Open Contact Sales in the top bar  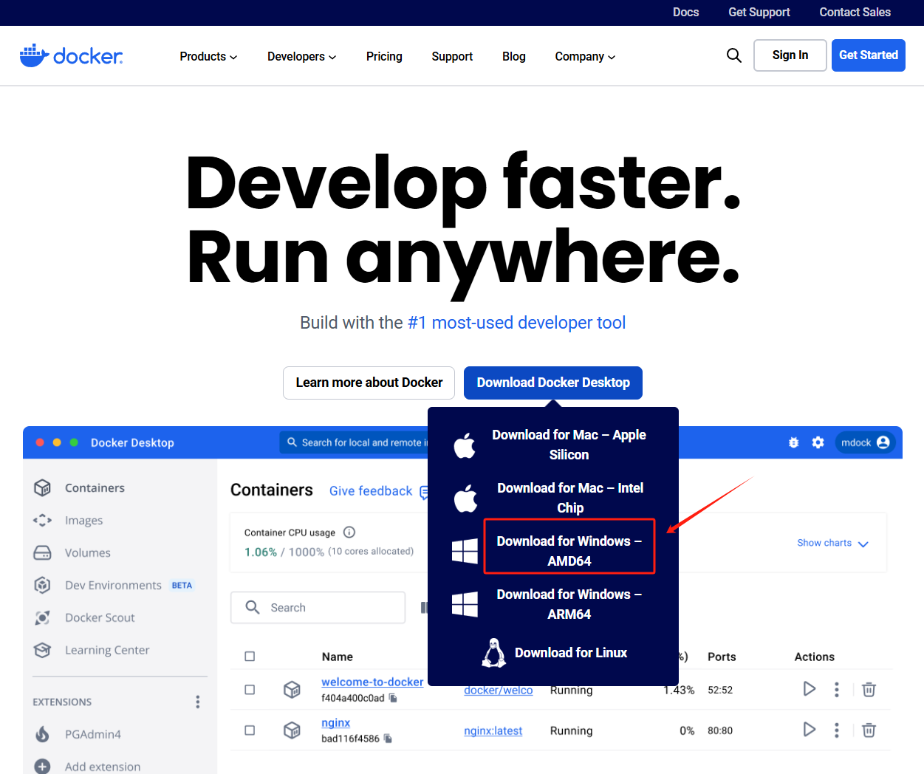point(855,12)
